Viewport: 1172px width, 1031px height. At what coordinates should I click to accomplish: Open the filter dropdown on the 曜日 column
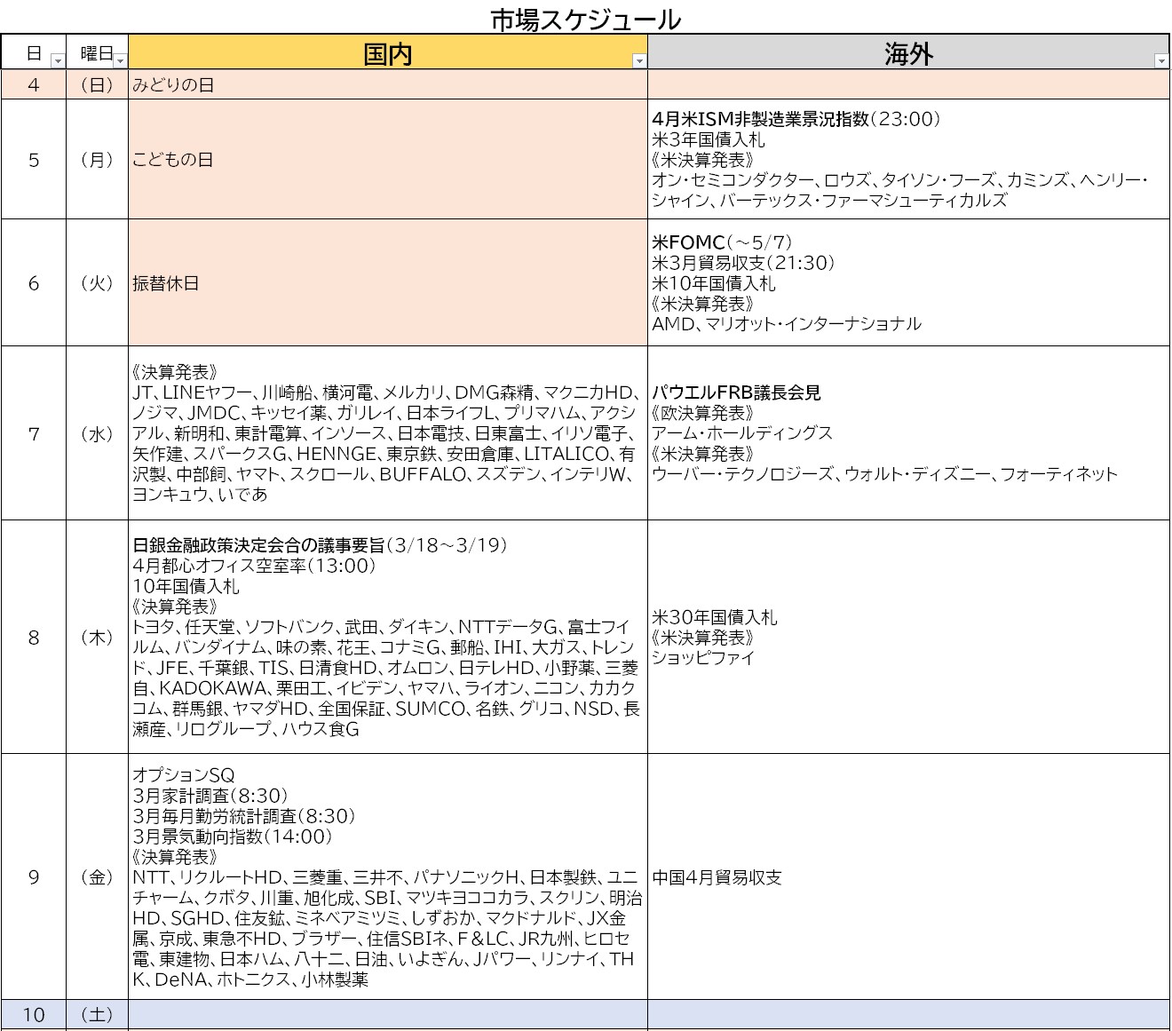(x=120, y=61)
